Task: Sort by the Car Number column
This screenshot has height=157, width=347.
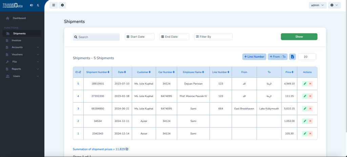Action: 166,72
